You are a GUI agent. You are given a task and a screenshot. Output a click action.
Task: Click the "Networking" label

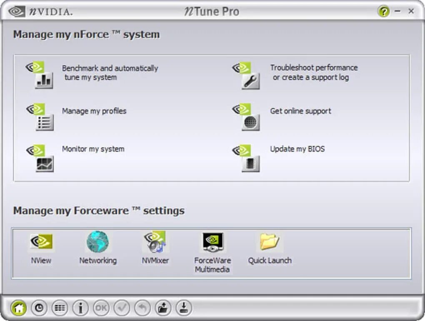coord(98,261)
